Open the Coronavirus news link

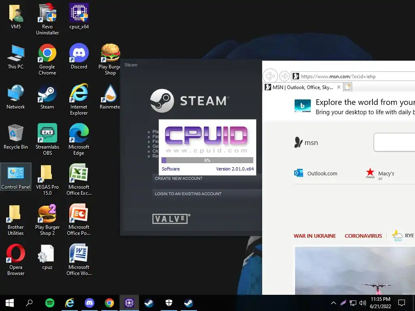(363, 236)
